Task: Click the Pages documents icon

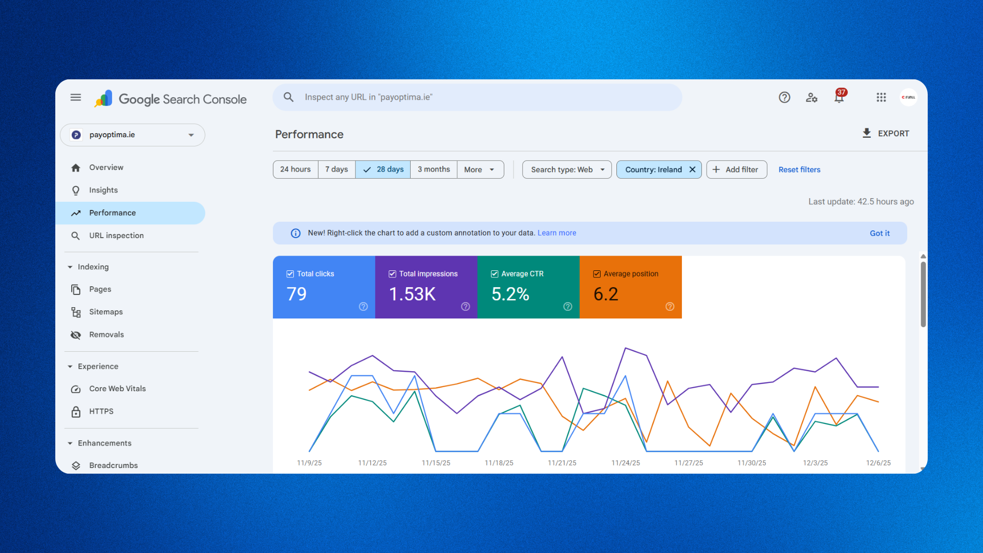Action: click(x=76, y=289)
